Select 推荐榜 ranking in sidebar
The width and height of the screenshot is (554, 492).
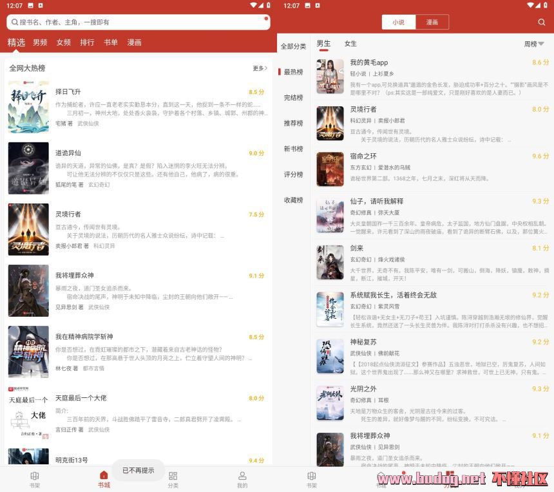(x=293, y=123)
